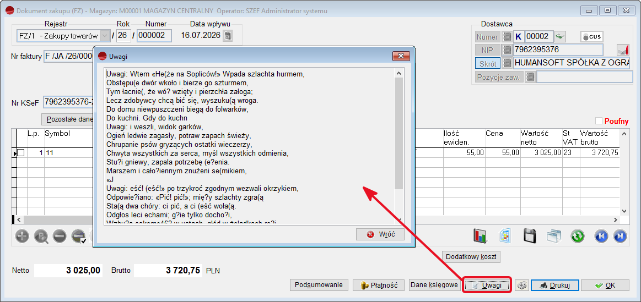Click the minus icon to delete a row

coord(60,236)
